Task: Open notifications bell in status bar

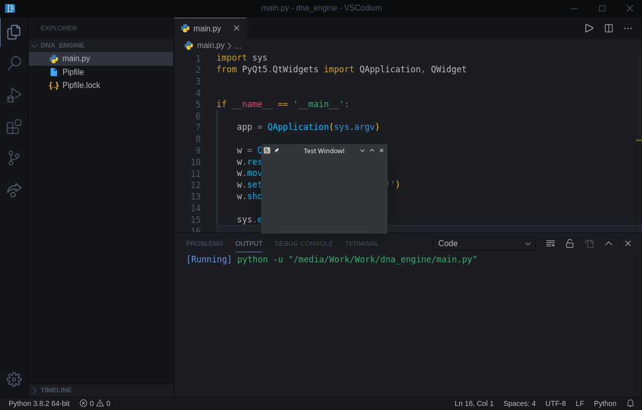Action: [x=630, y=403]
